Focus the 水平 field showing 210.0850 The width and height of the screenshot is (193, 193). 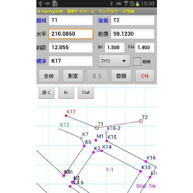(71, 34)
